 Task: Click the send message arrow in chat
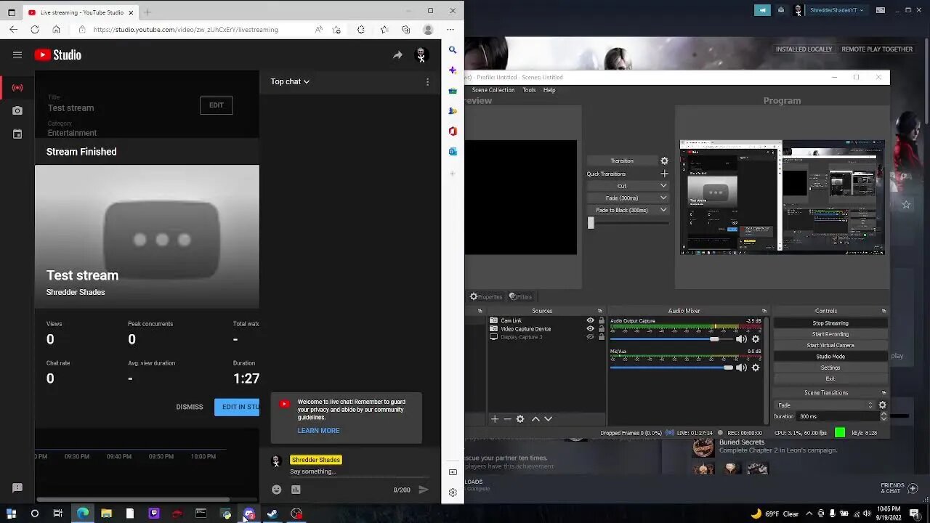pos(424,490)
